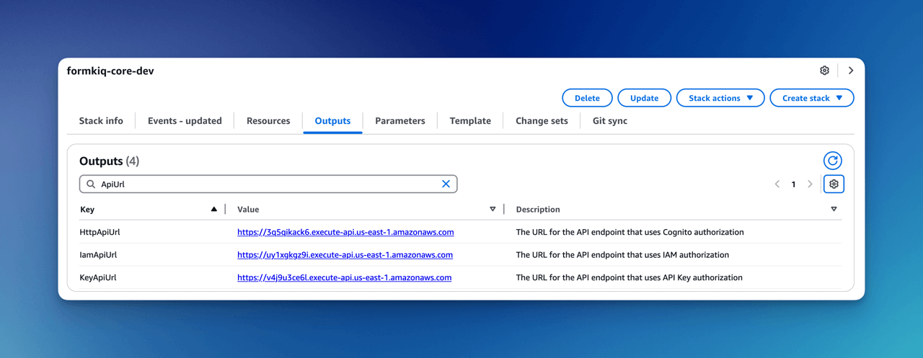The image size is (923, 358).
Task: Delete the formkiq-core-dev stack
Action: 587,98
